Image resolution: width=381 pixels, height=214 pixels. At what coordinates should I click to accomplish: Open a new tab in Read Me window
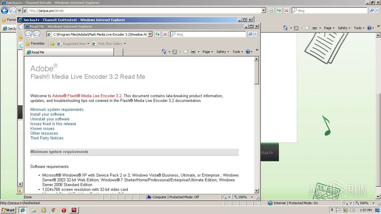click(119, 52)
